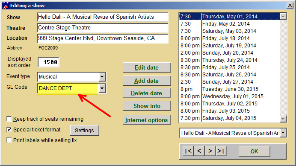Click the application icon in title bar
The width and height of the screenshot is (296, 166).
click(x=5, y=6)
